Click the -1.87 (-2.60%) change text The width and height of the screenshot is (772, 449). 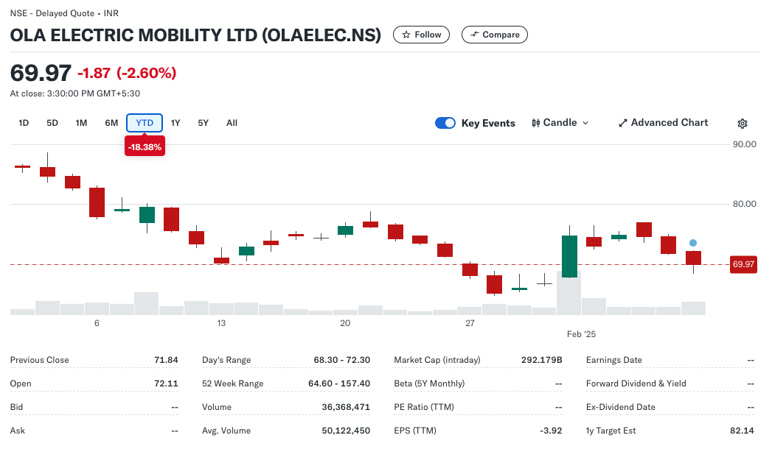[x=127, y=73]
